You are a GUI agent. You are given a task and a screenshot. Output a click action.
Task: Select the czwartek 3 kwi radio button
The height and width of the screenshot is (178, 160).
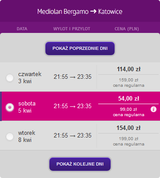pos(10,78)
